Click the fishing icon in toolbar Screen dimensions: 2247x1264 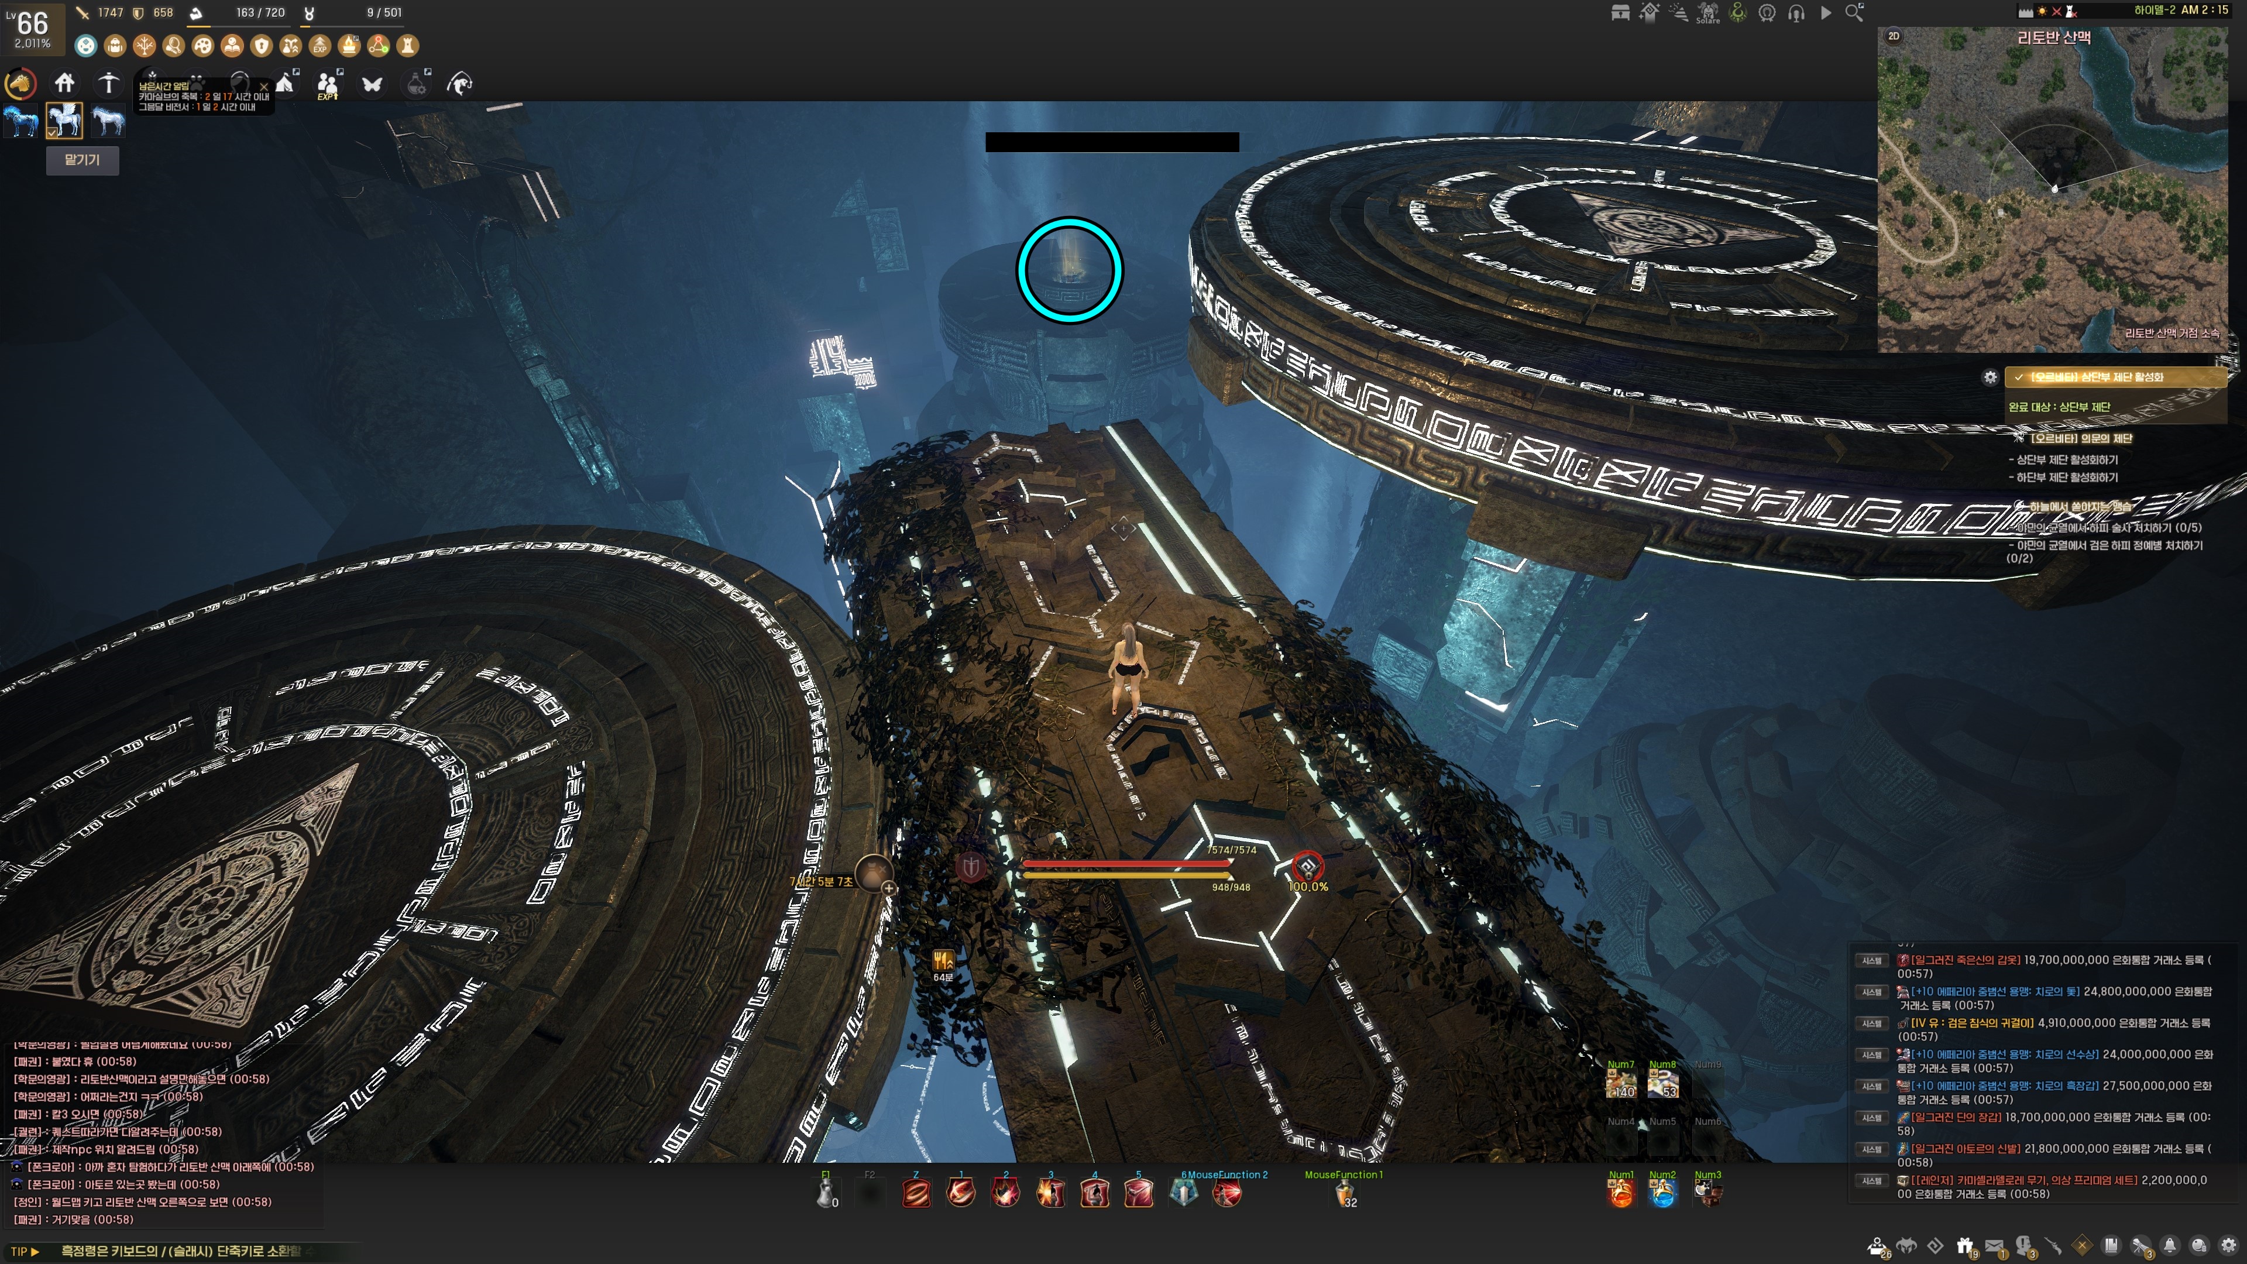pos(460,84)
